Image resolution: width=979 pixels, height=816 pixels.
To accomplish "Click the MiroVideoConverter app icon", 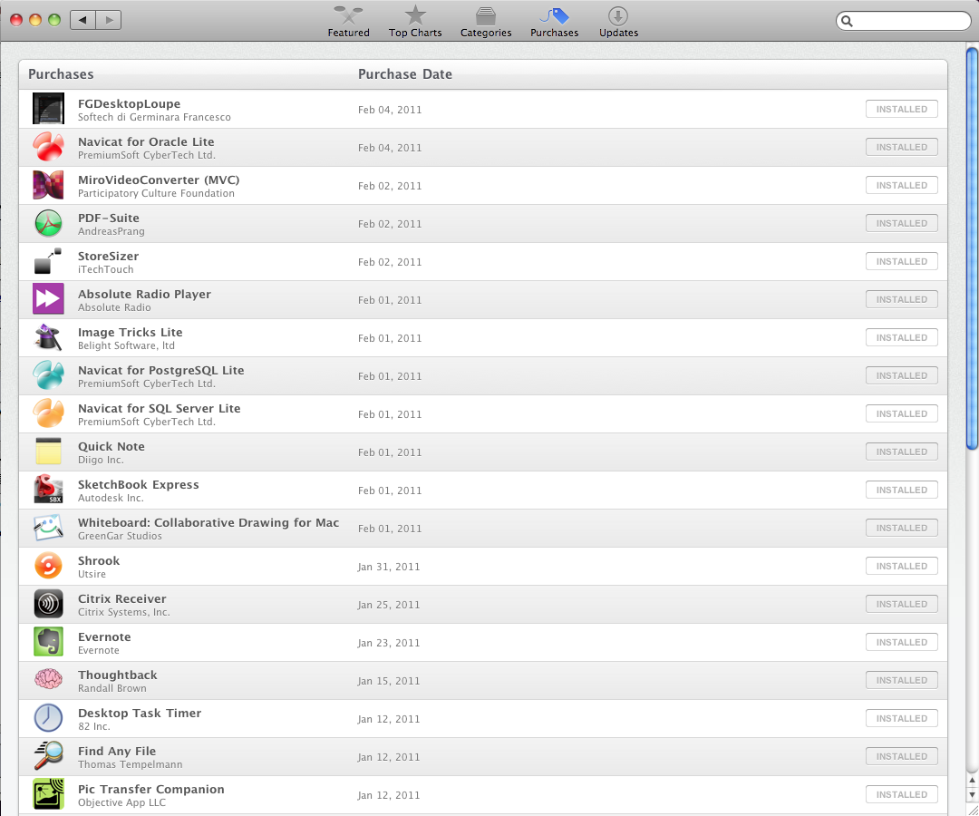I will [x=48, y=185].
